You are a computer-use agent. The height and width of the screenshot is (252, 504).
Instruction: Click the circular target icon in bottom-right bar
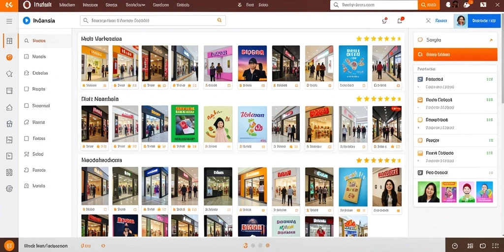pyautogui.click(x=455, y=246)
